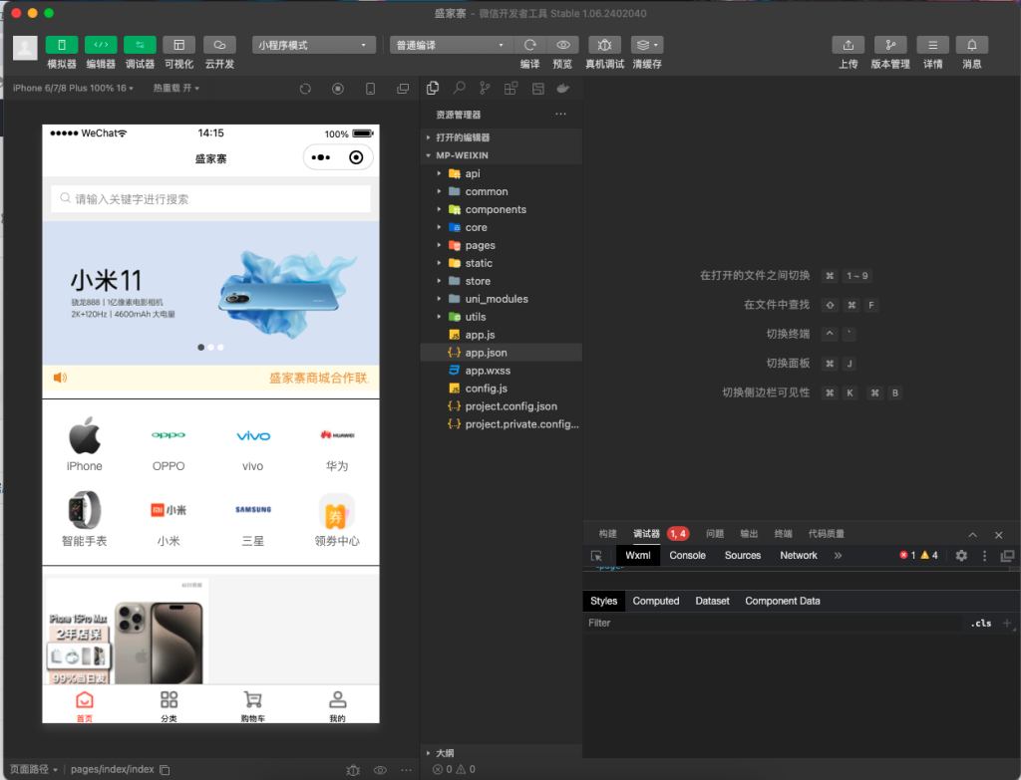Detach the simulator window icon
The image size is (1021, 780).
point(403,89)
